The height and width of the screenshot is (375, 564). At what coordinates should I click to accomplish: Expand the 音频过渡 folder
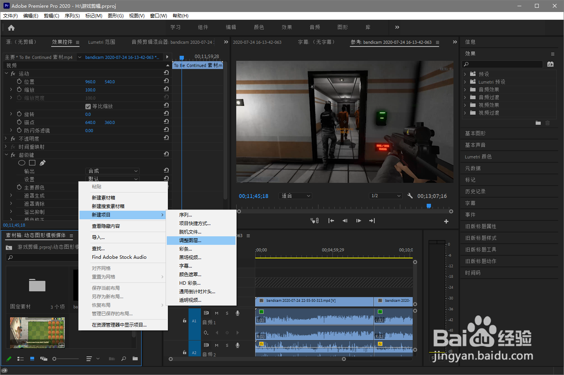[465, 97]
